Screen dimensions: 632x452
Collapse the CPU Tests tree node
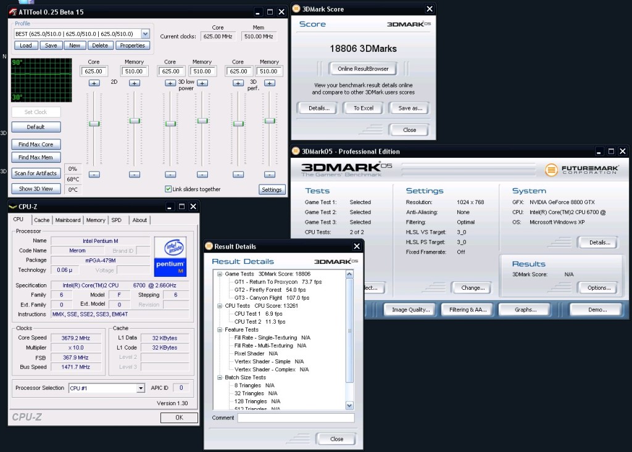220,306
